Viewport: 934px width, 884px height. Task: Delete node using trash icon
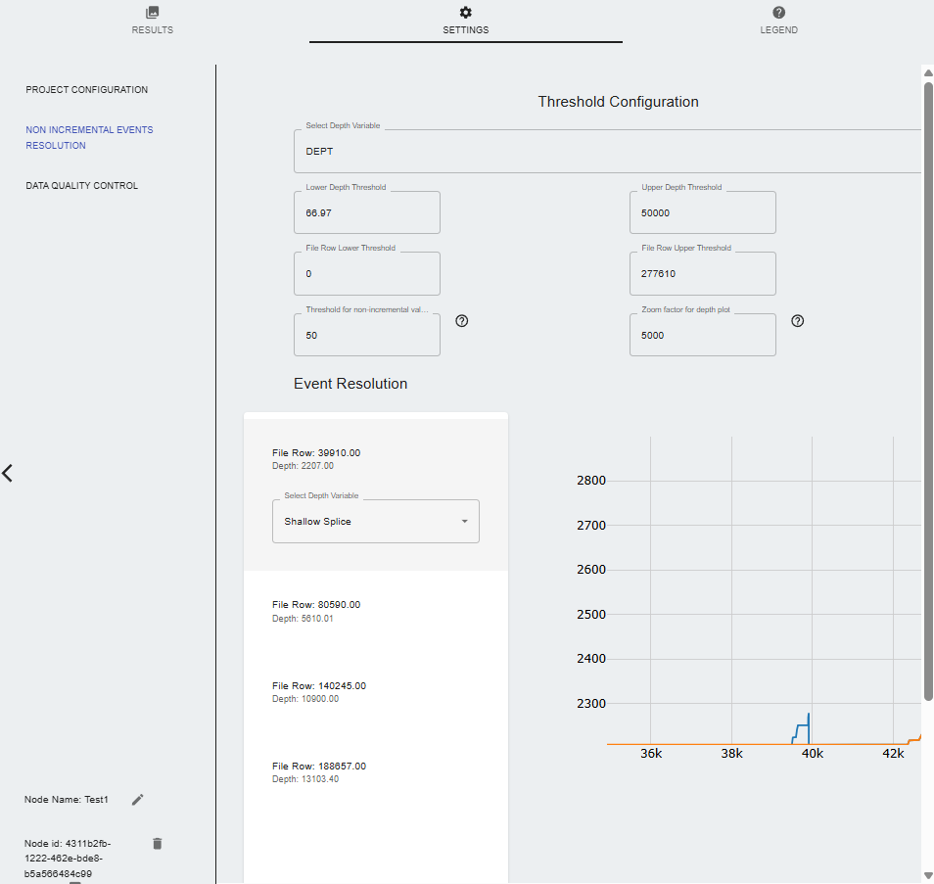pos(158,843)
